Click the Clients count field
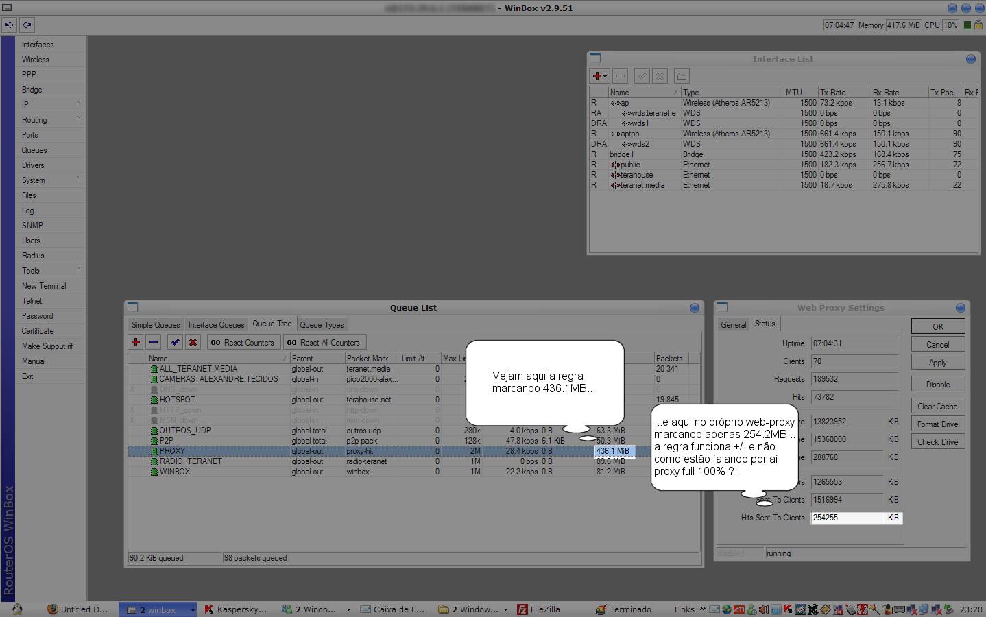Viewport: 986px width, 617px height. pos(854,361)
